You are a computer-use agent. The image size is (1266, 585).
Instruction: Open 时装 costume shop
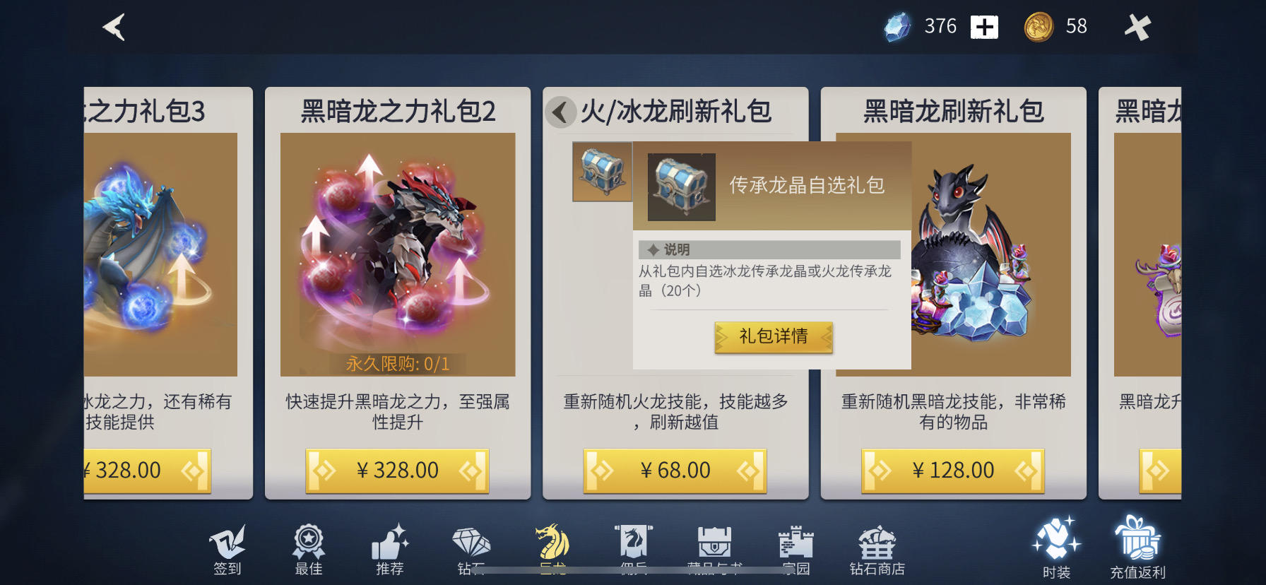(x=1056, y=548)
